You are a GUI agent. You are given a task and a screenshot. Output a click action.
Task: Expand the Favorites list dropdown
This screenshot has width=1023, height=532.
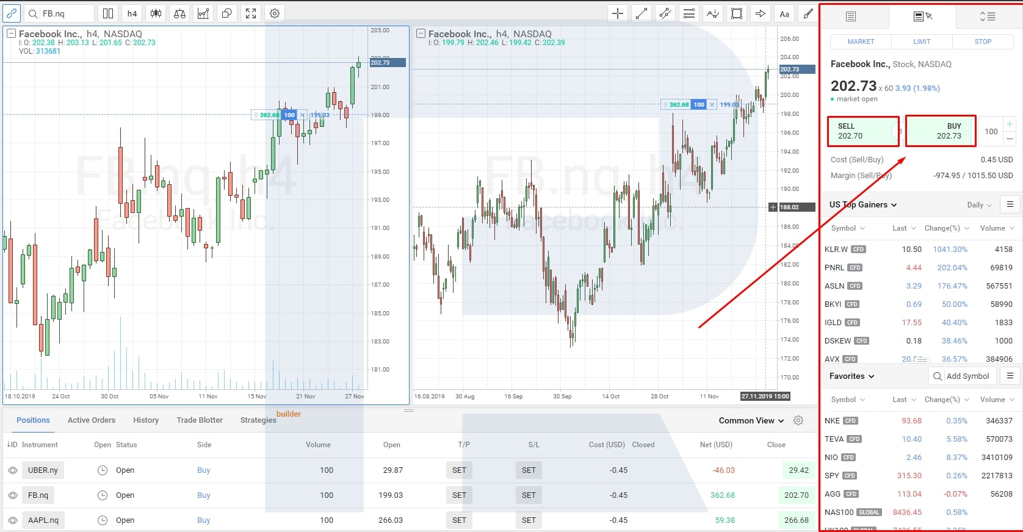coord(851,376)
